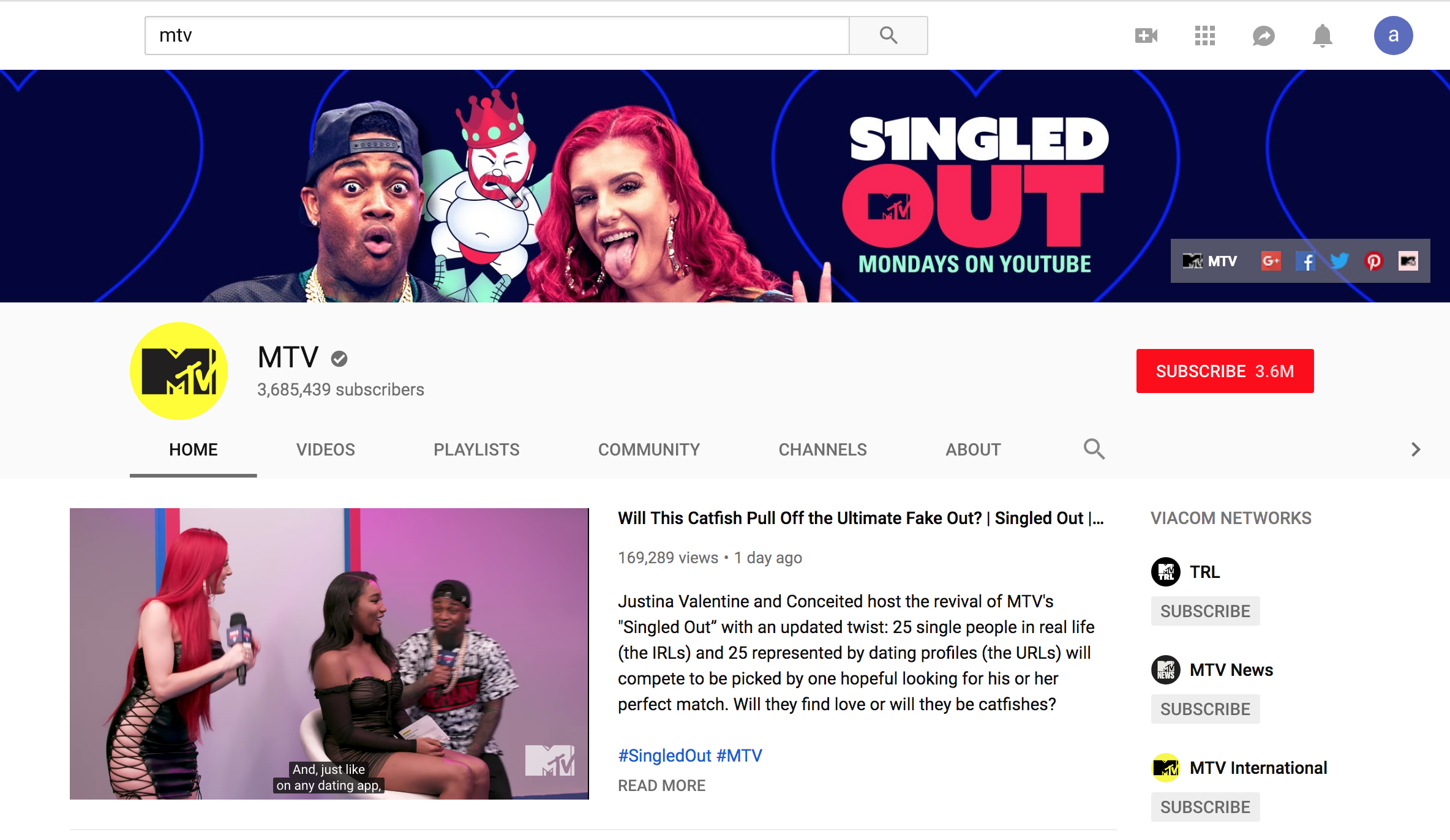Go to the COMMUNITY tab

[x=649, y=450]
